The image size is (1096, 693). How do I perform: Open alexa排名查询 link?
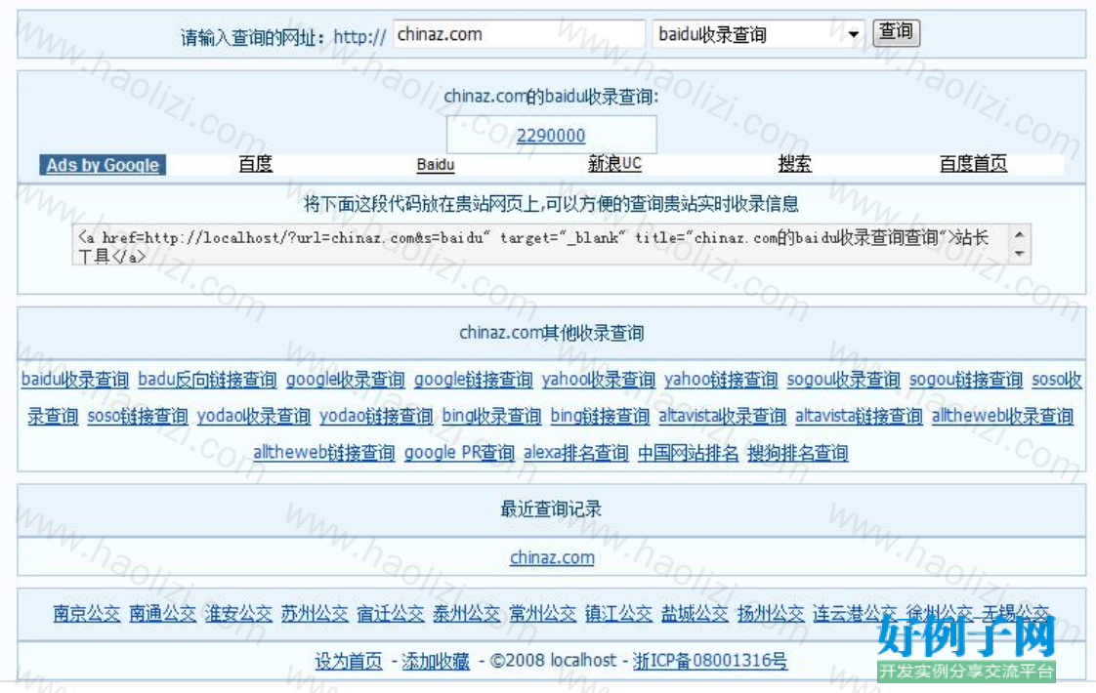pyautogui.click(x=576, y=453)
